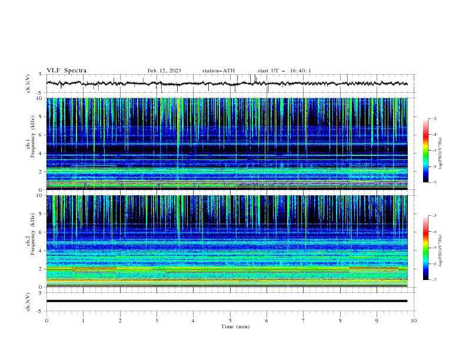Viewport: 466px width, 360px height.
Task: Click the "ch.3(V)" axis label
Action: [x=28, y=302]
